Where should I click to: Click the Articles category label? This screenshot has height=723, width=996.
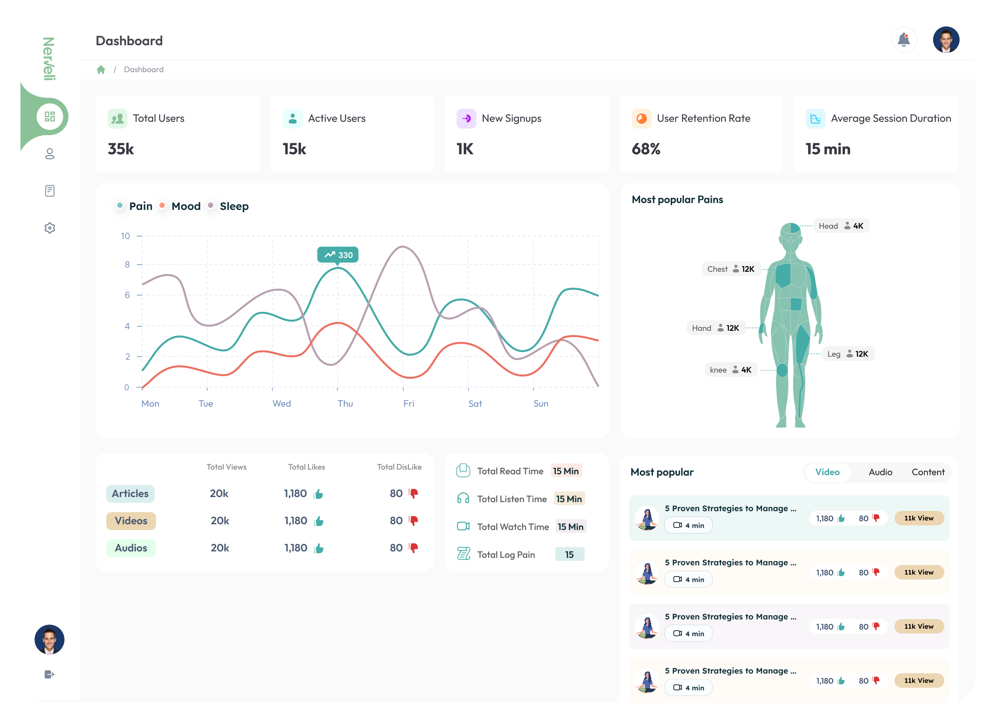click(x=130, y=493)
